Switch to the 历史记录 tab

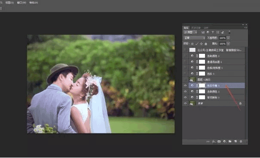click(x=196, y=28)
